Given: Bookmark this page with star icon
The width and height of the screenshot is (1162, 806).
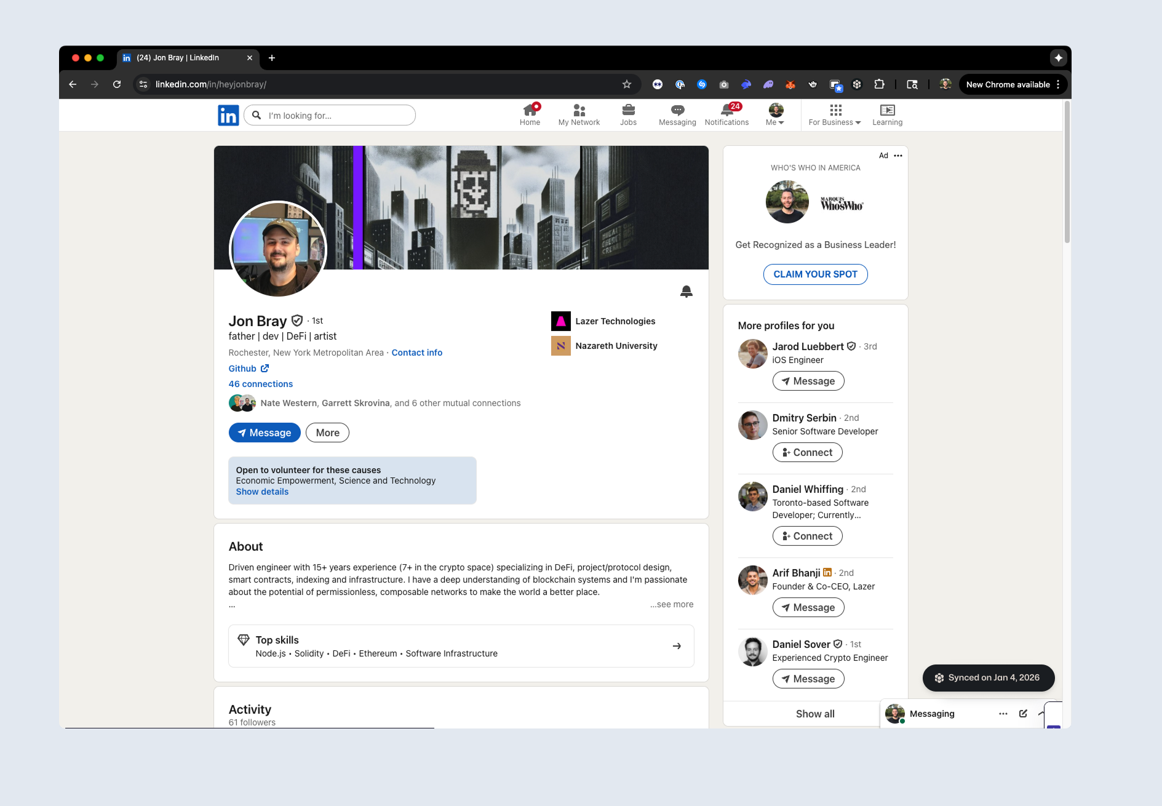Looking at the screenshot, I should (x=627, y=84).
